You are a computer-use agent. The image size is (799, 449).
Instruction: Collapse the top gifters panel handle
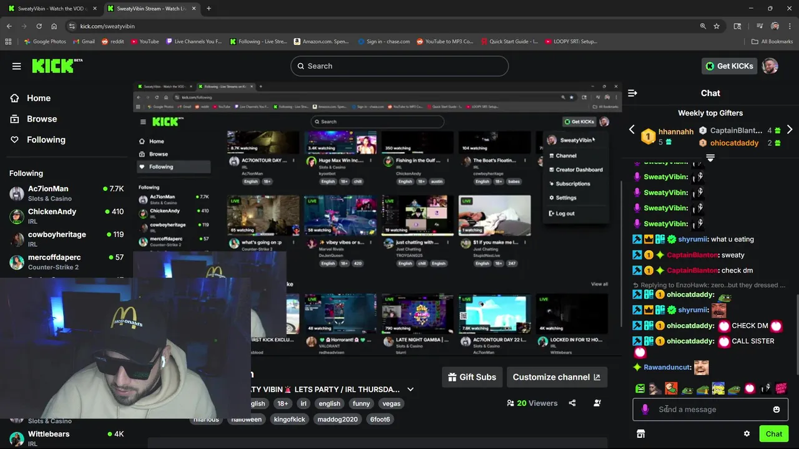[710, 158]
